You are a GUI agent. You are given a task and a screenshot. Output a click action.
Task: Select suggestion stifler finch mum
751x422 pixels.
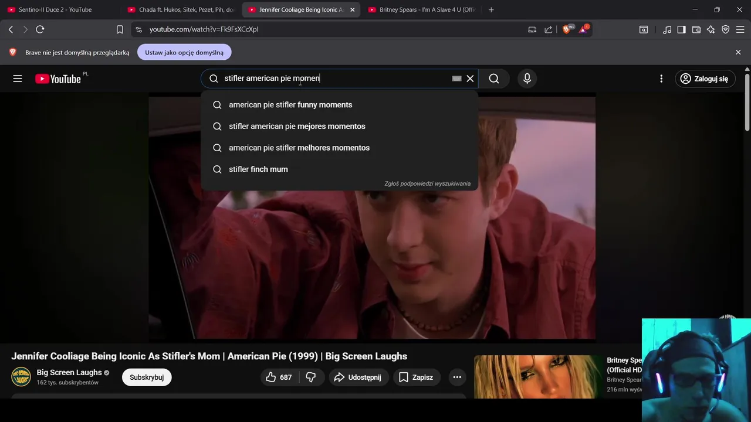click(x=339, y=169)
